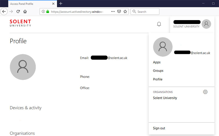
Task: Open organisations settings gear icon
Action: [x=205, y=92]
